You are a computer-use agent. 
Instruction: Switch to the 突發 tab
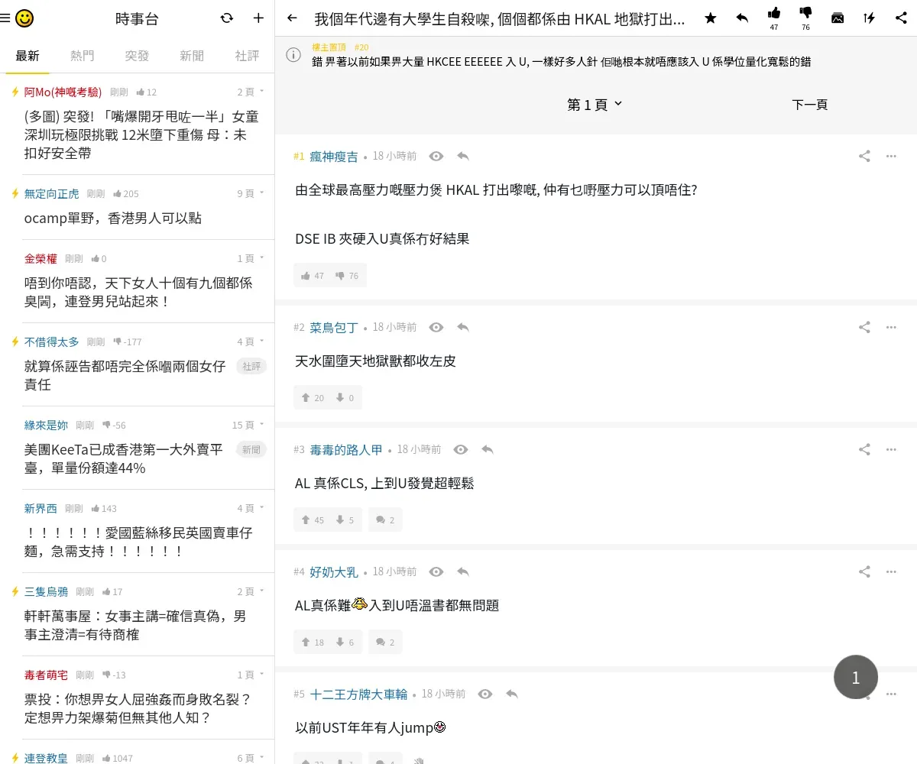pos(138,56)
